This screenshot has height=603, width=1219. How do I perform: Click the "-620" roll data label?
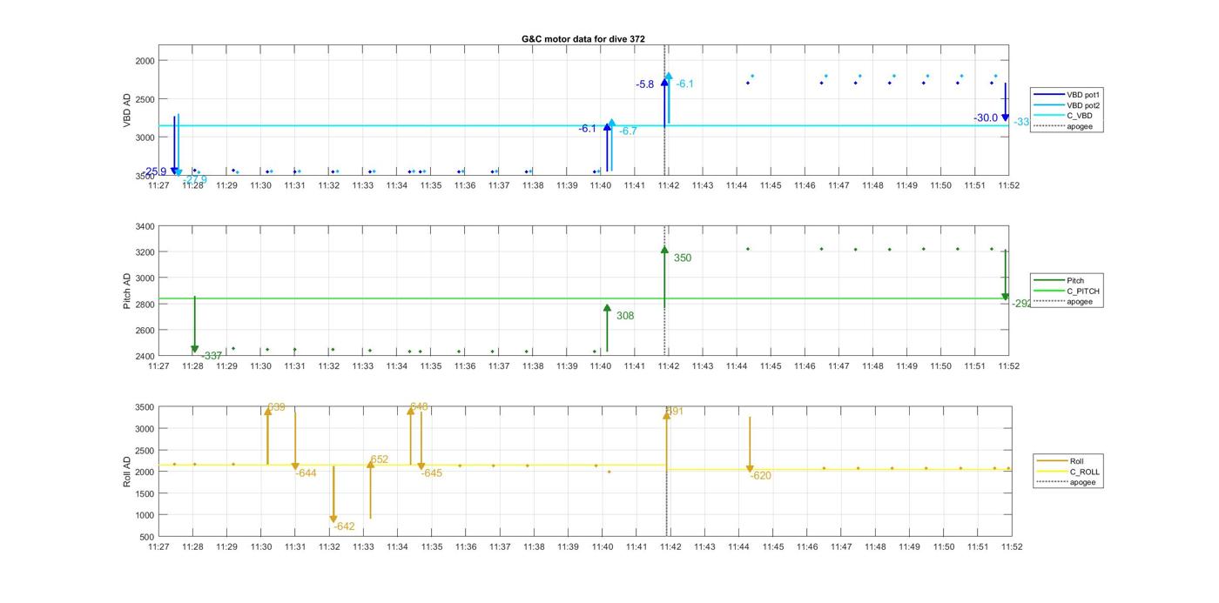pos(760,475)
